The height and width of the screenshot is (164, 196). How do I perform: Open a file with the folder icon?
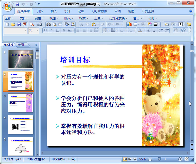click(13, 24)
